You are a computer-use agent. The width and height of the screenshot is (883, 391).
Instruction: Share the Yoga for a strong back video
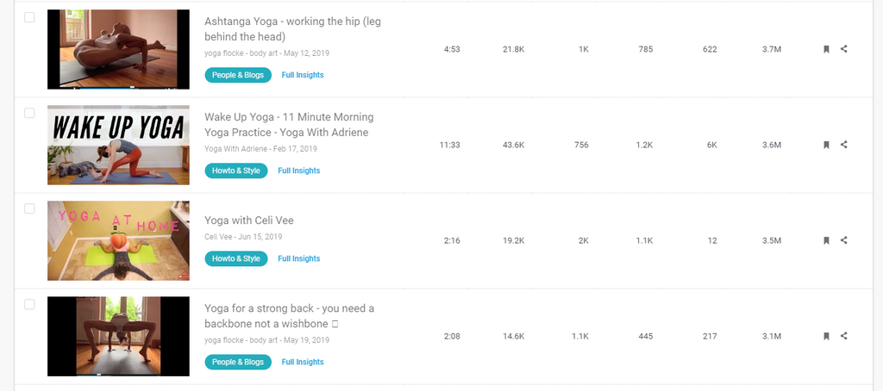click(x=844, y=336)
